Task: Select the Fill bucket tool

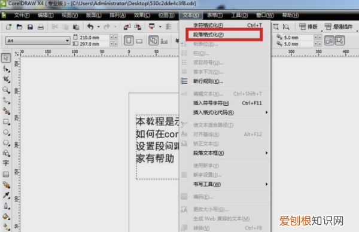Action: (x=6, y=216)
